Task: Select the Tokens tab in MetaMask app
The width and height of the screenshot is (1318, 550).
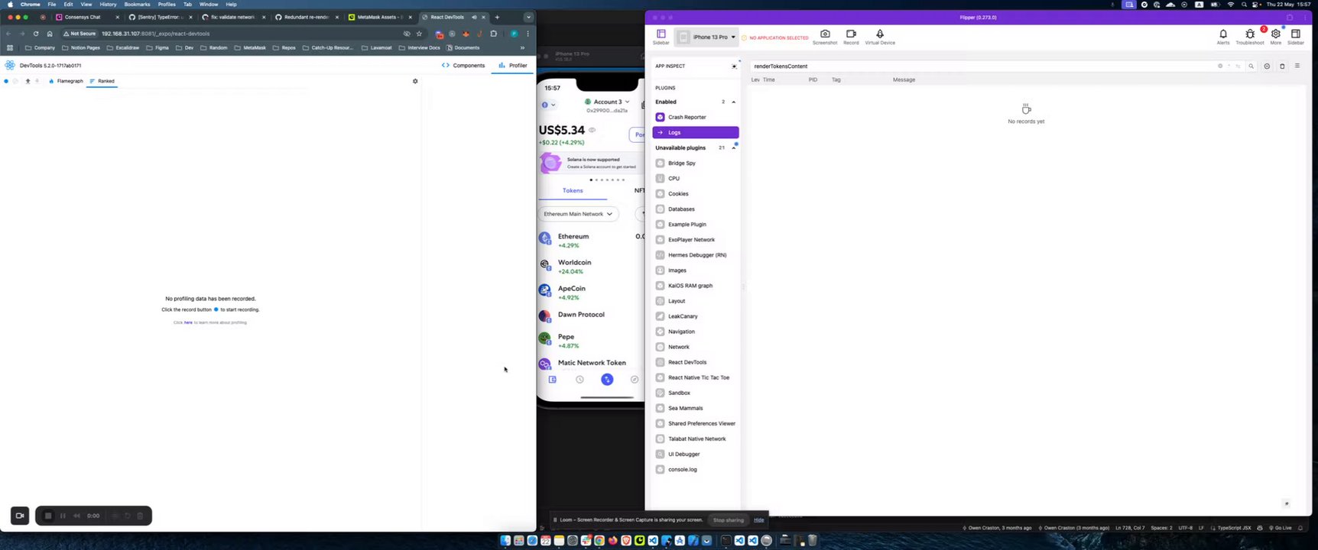Action: coord(573,190)
